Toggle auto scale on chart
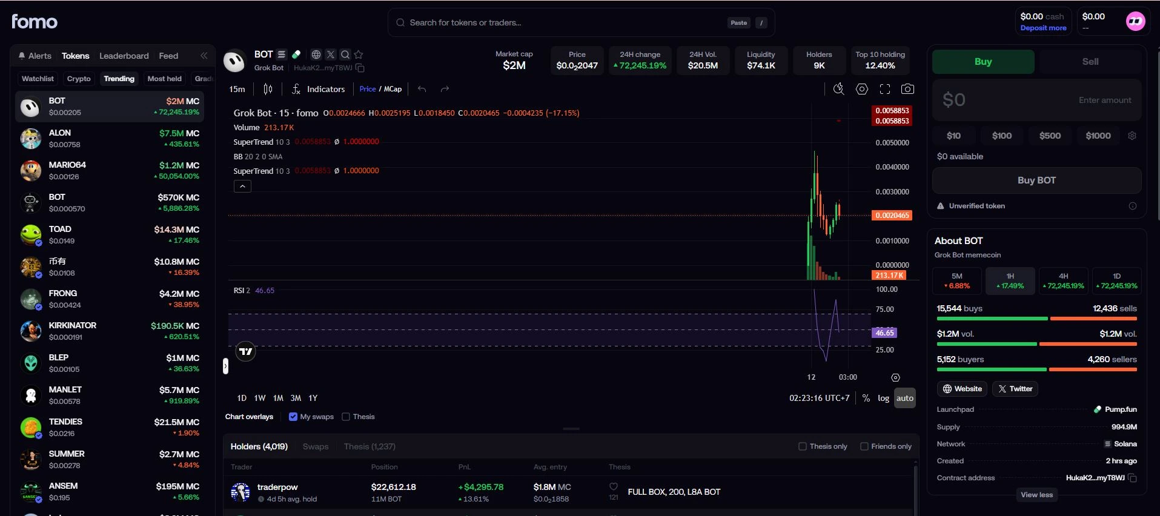The height and width of the screenshot is (516, 1160). pyautogui.click(x=905, y=398)
